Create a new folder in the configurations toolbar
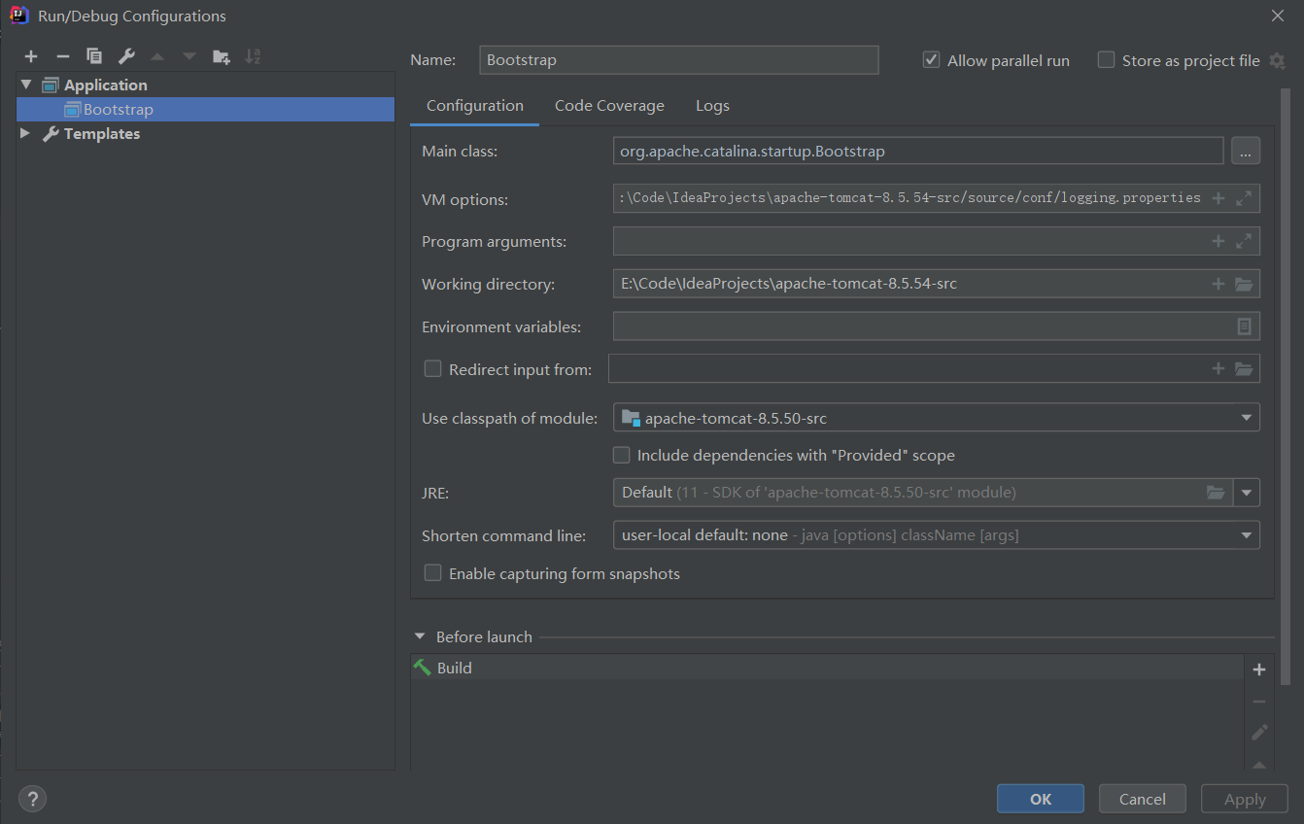This screenshot has height=824, width=1304. [x=222, y=57]
